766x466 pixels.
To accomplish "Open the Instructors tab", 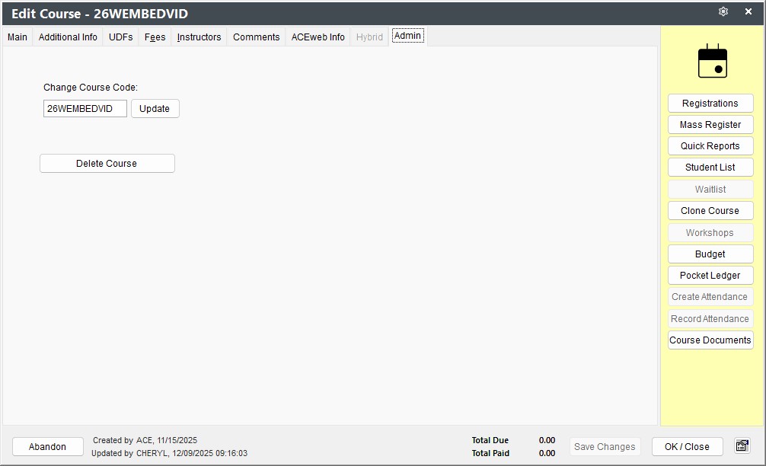I will click(199, 37).
